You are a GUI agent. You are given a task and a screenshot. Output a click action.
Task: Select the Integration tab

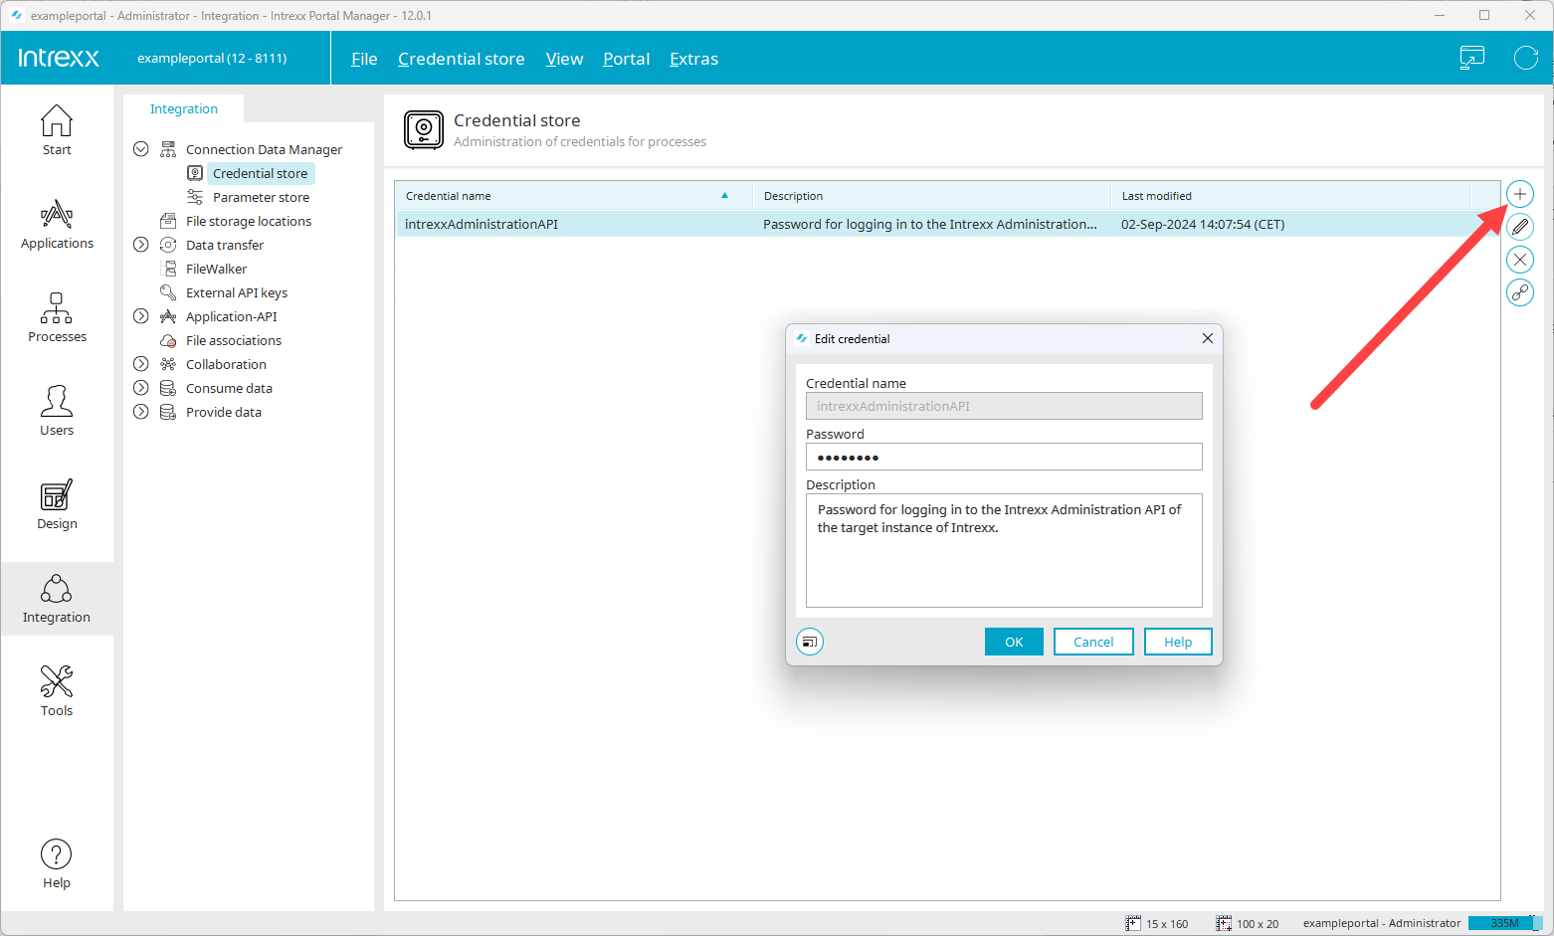pyautogui.click(x=183, y=108)
